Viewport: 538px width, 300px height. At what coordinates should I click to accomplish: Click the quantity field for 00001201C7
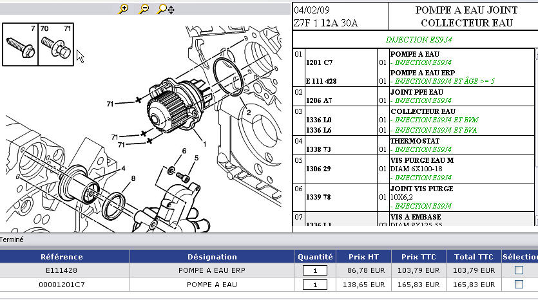[x=315, y=285]
